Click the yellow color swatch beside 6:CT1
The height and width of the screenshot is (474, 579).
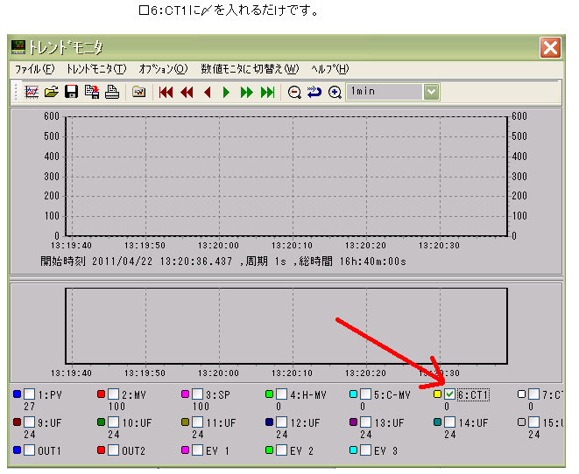point(438,394)
